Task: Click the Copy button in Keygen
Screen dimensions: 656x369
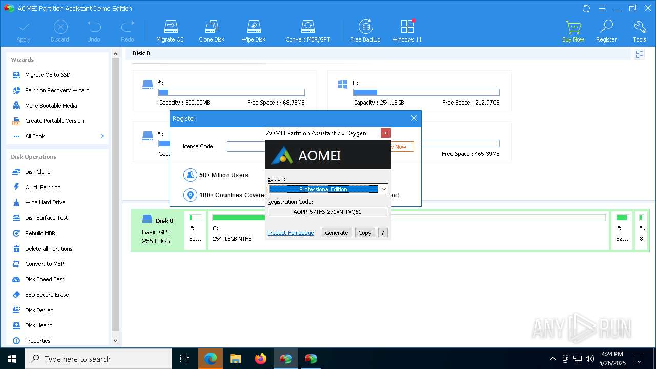Action: point(365,233)
